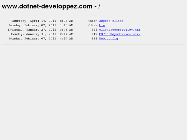Viewport: 187px width, 140px height.
Task: Click the file size 117
Action: [x=94, y=34]
